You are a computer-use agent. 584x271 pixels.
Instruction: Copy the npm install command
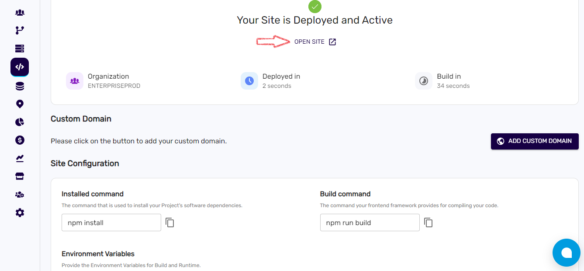(x=170, y=222)
